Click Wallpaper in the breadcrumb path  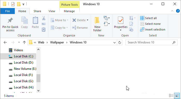coord(57,42)
